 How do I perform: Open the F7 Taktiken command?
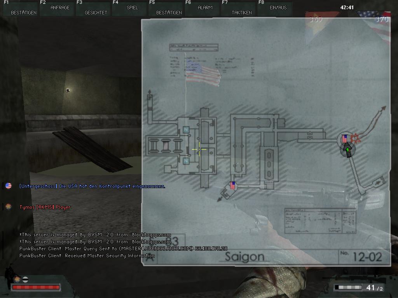(239, 9)
